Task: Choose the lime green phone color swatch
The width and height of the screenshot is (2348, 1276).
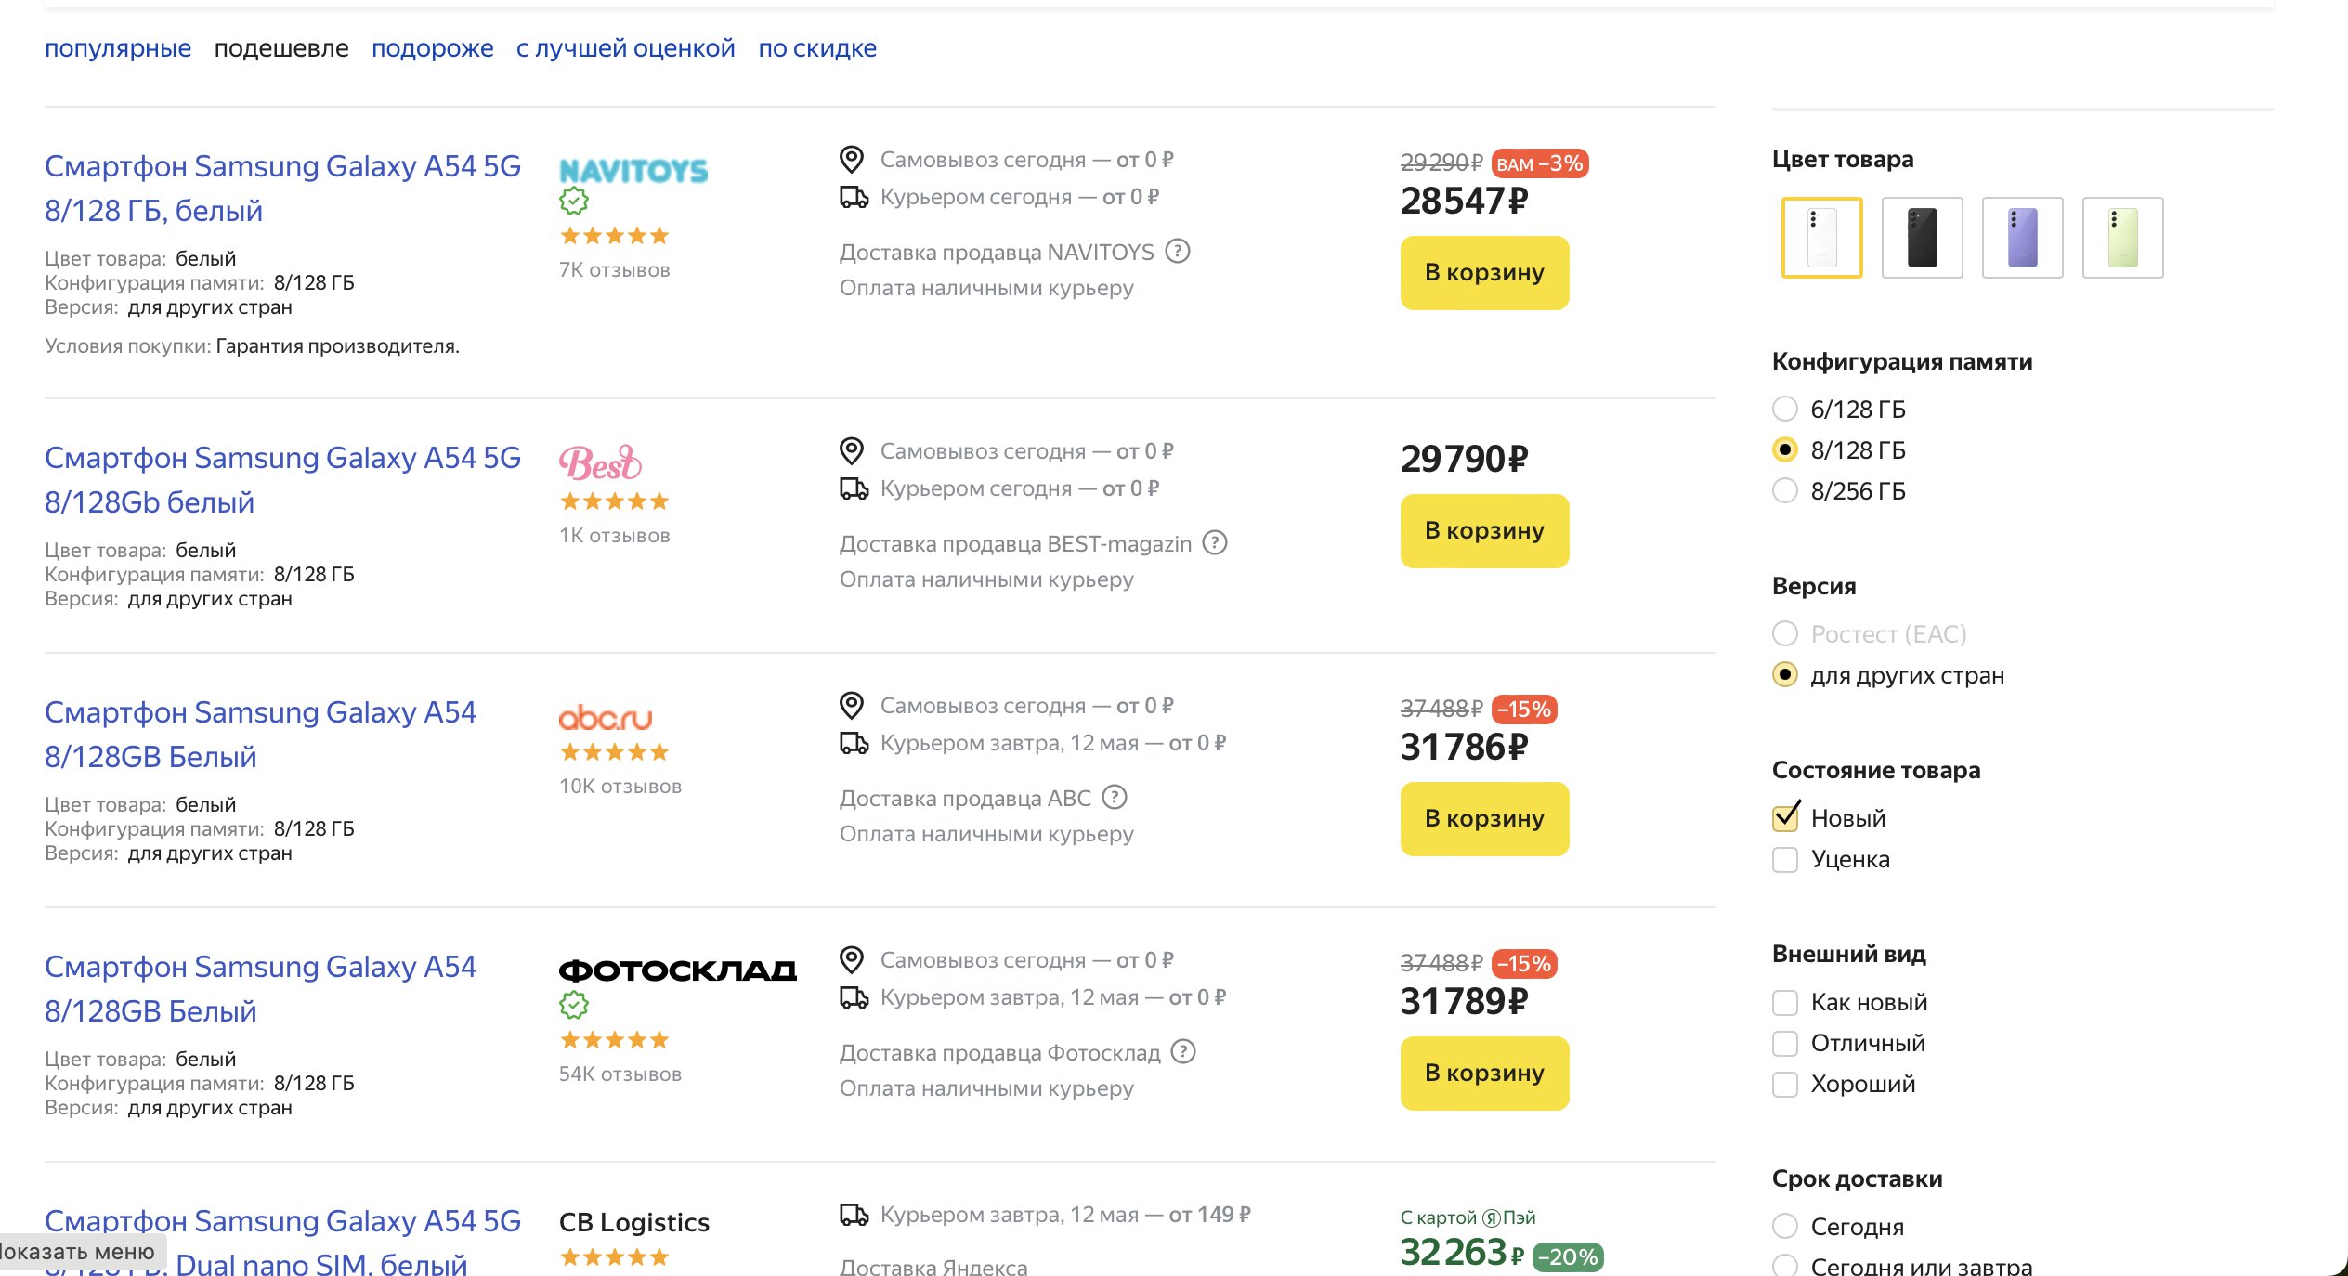Action: click(2123, 238)
